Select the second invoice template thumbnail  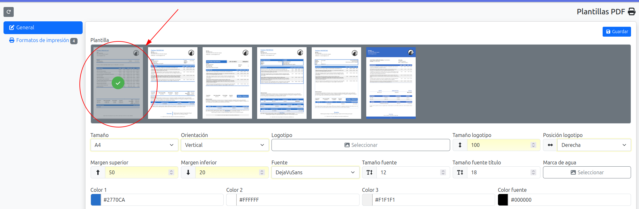[173, 83]
